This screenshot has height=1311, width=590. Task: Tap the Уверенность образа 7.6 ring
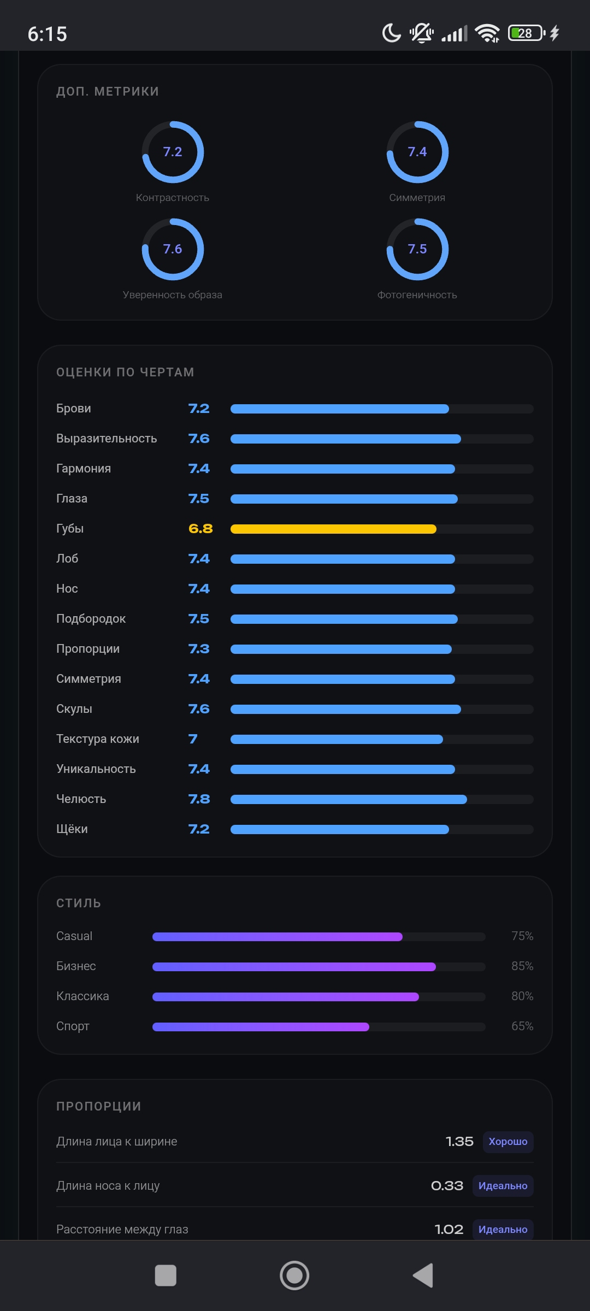click(173, 249)
